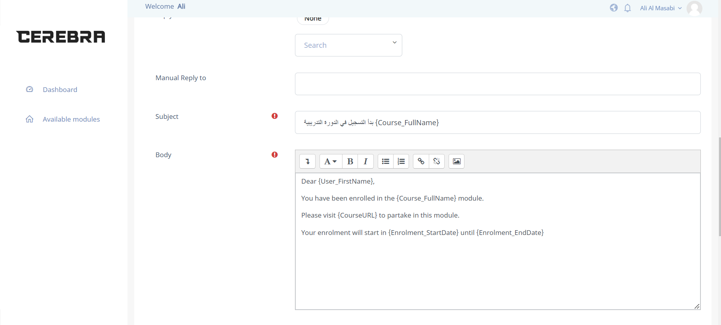
Task: Click the 'You have been enrolled' line
Action: (x=392, y=198)
